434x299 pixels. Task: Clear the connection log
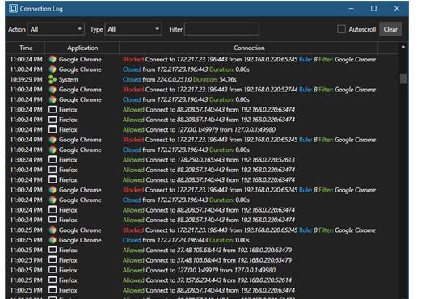point(390,29)
